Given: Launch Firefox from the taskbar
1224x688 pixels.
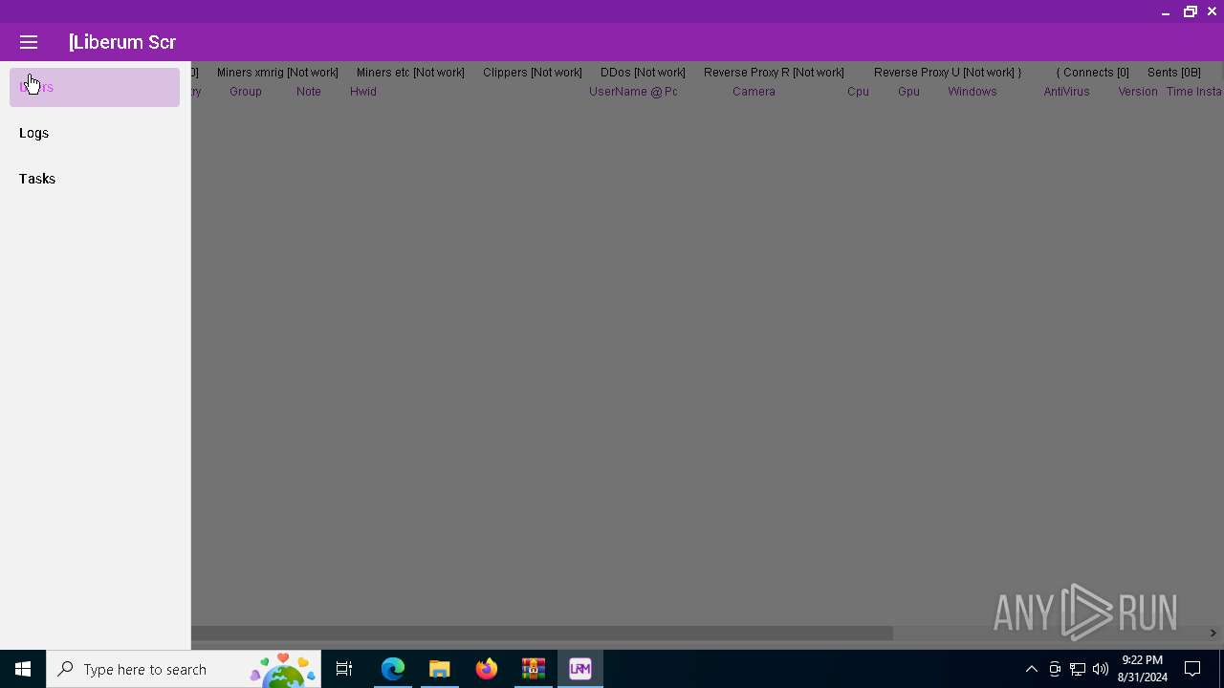Looking at the screenshot, I should tap(487, 669).
